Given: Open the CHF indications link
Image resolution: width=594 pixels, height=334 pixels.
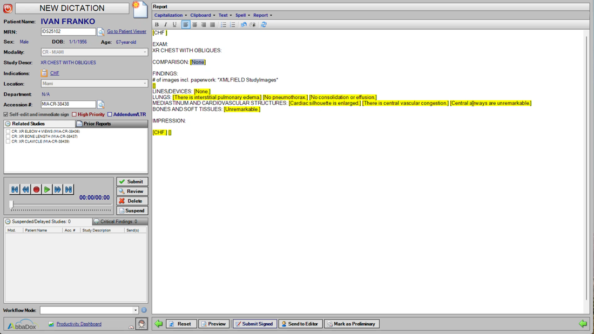Looking at the screenshot, I should [x=55, y=73].
